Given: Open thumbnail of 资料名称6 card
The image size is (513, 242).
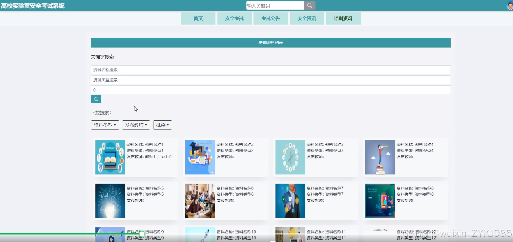Looking at the screenshot, I should click(x=200, y=201).
